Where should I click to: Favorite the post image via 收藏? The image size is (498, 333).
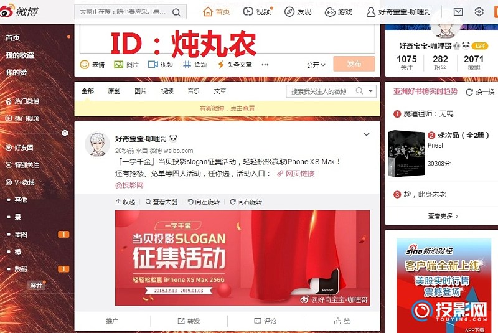pos(125,202)
